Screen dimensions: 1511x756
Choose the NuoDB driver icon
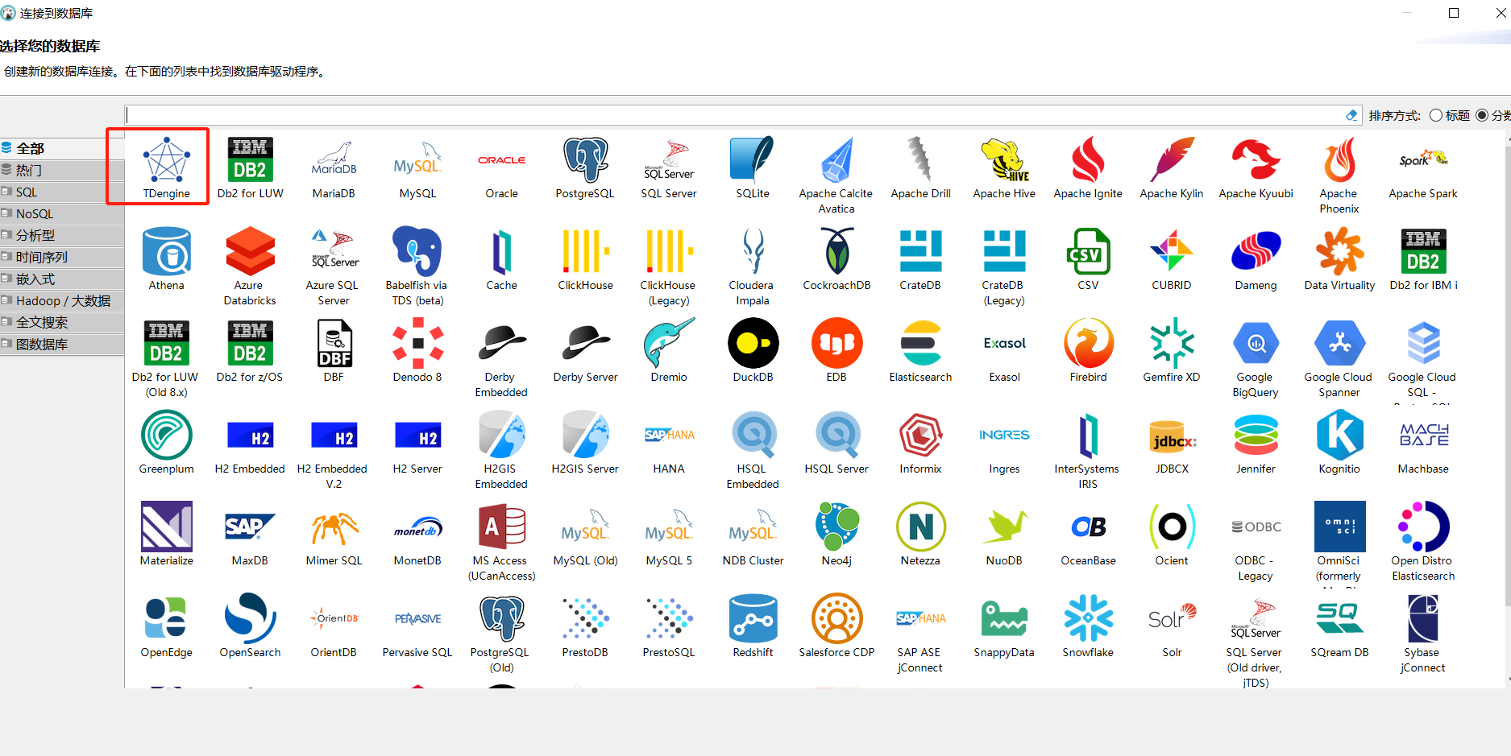point(1004,527)
